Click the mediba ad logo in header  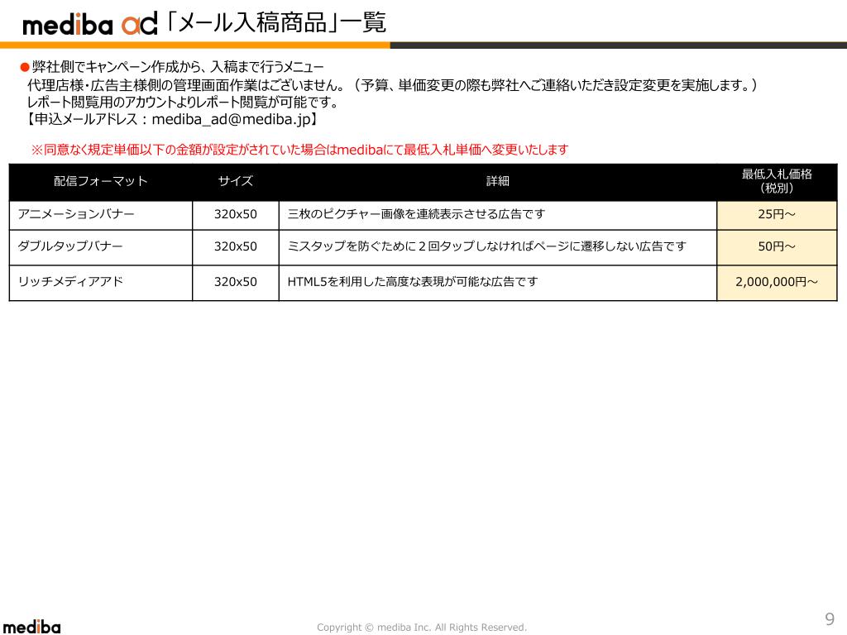point(89,24)
